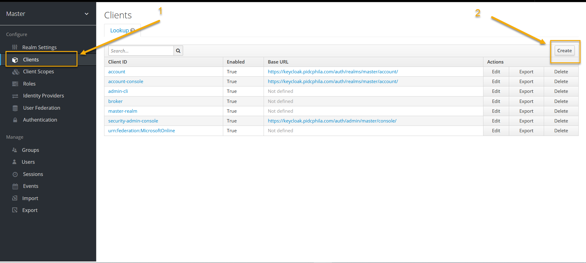Click the Realm Settings sliders icon
The image size is (586, 263).
click(x=15, y=47)
